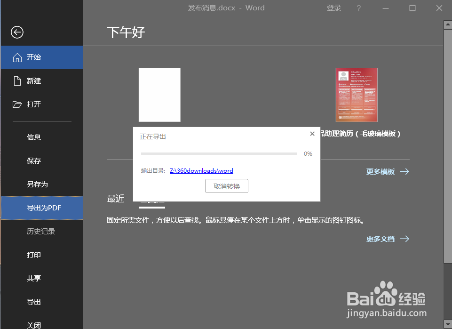452x329 pixels.
Task: Open the Z:\360downloads\word output folder link
Action: point(201,170)
